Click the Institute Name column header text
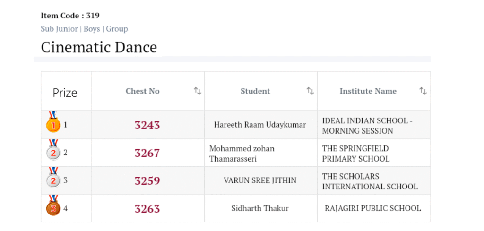Screen dimensions: 484x231 click(x=368, y=91)
